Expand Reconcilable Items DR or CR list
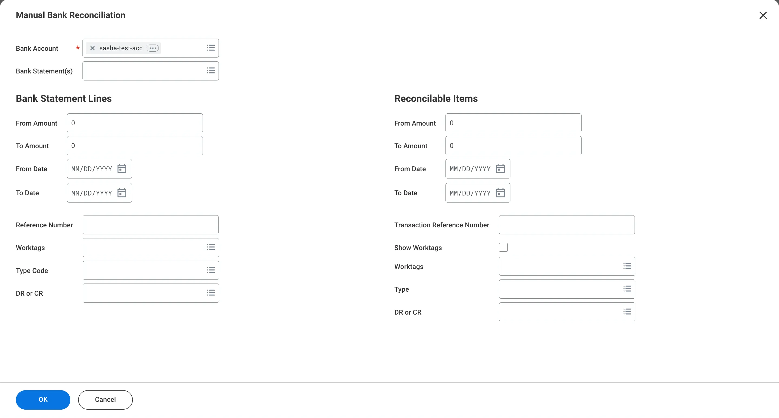 (x=627, y=312)
